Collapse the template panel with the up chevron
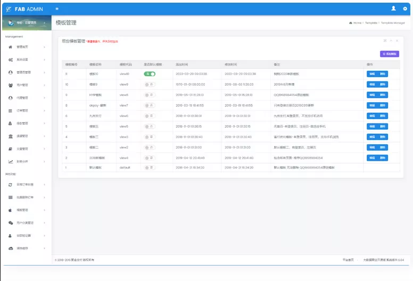413x281 pixels. tap(390, 40)
